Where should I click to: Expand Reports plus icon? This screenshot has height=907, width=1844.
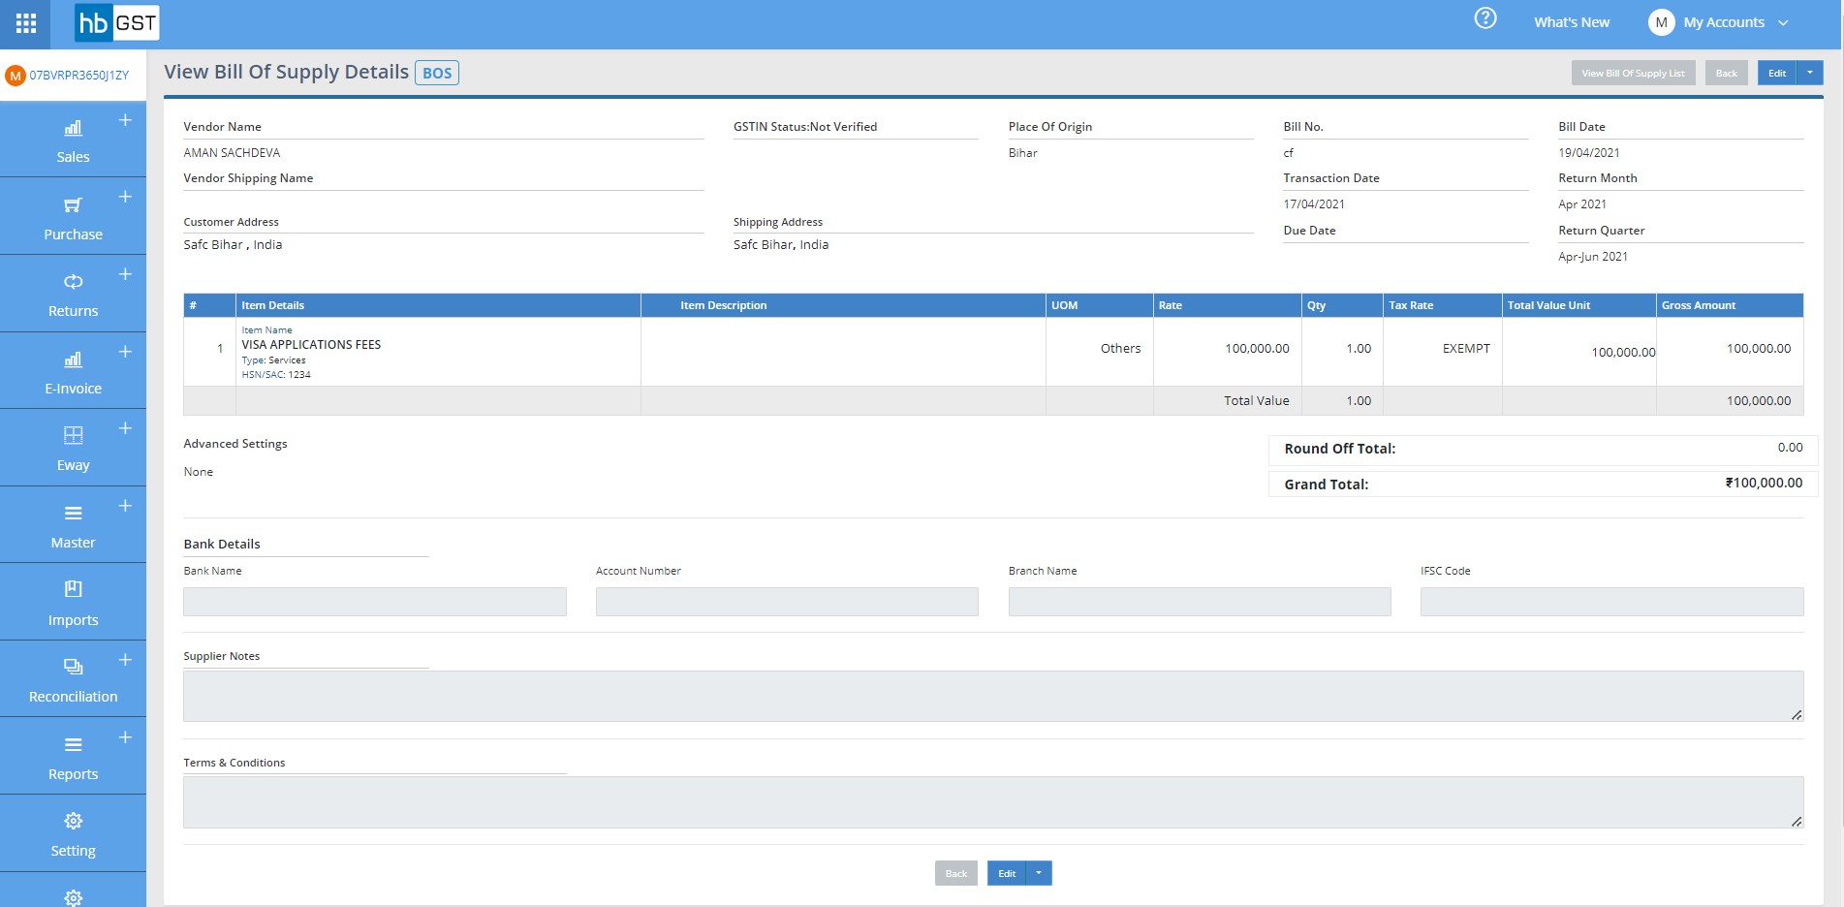(125, 737)
